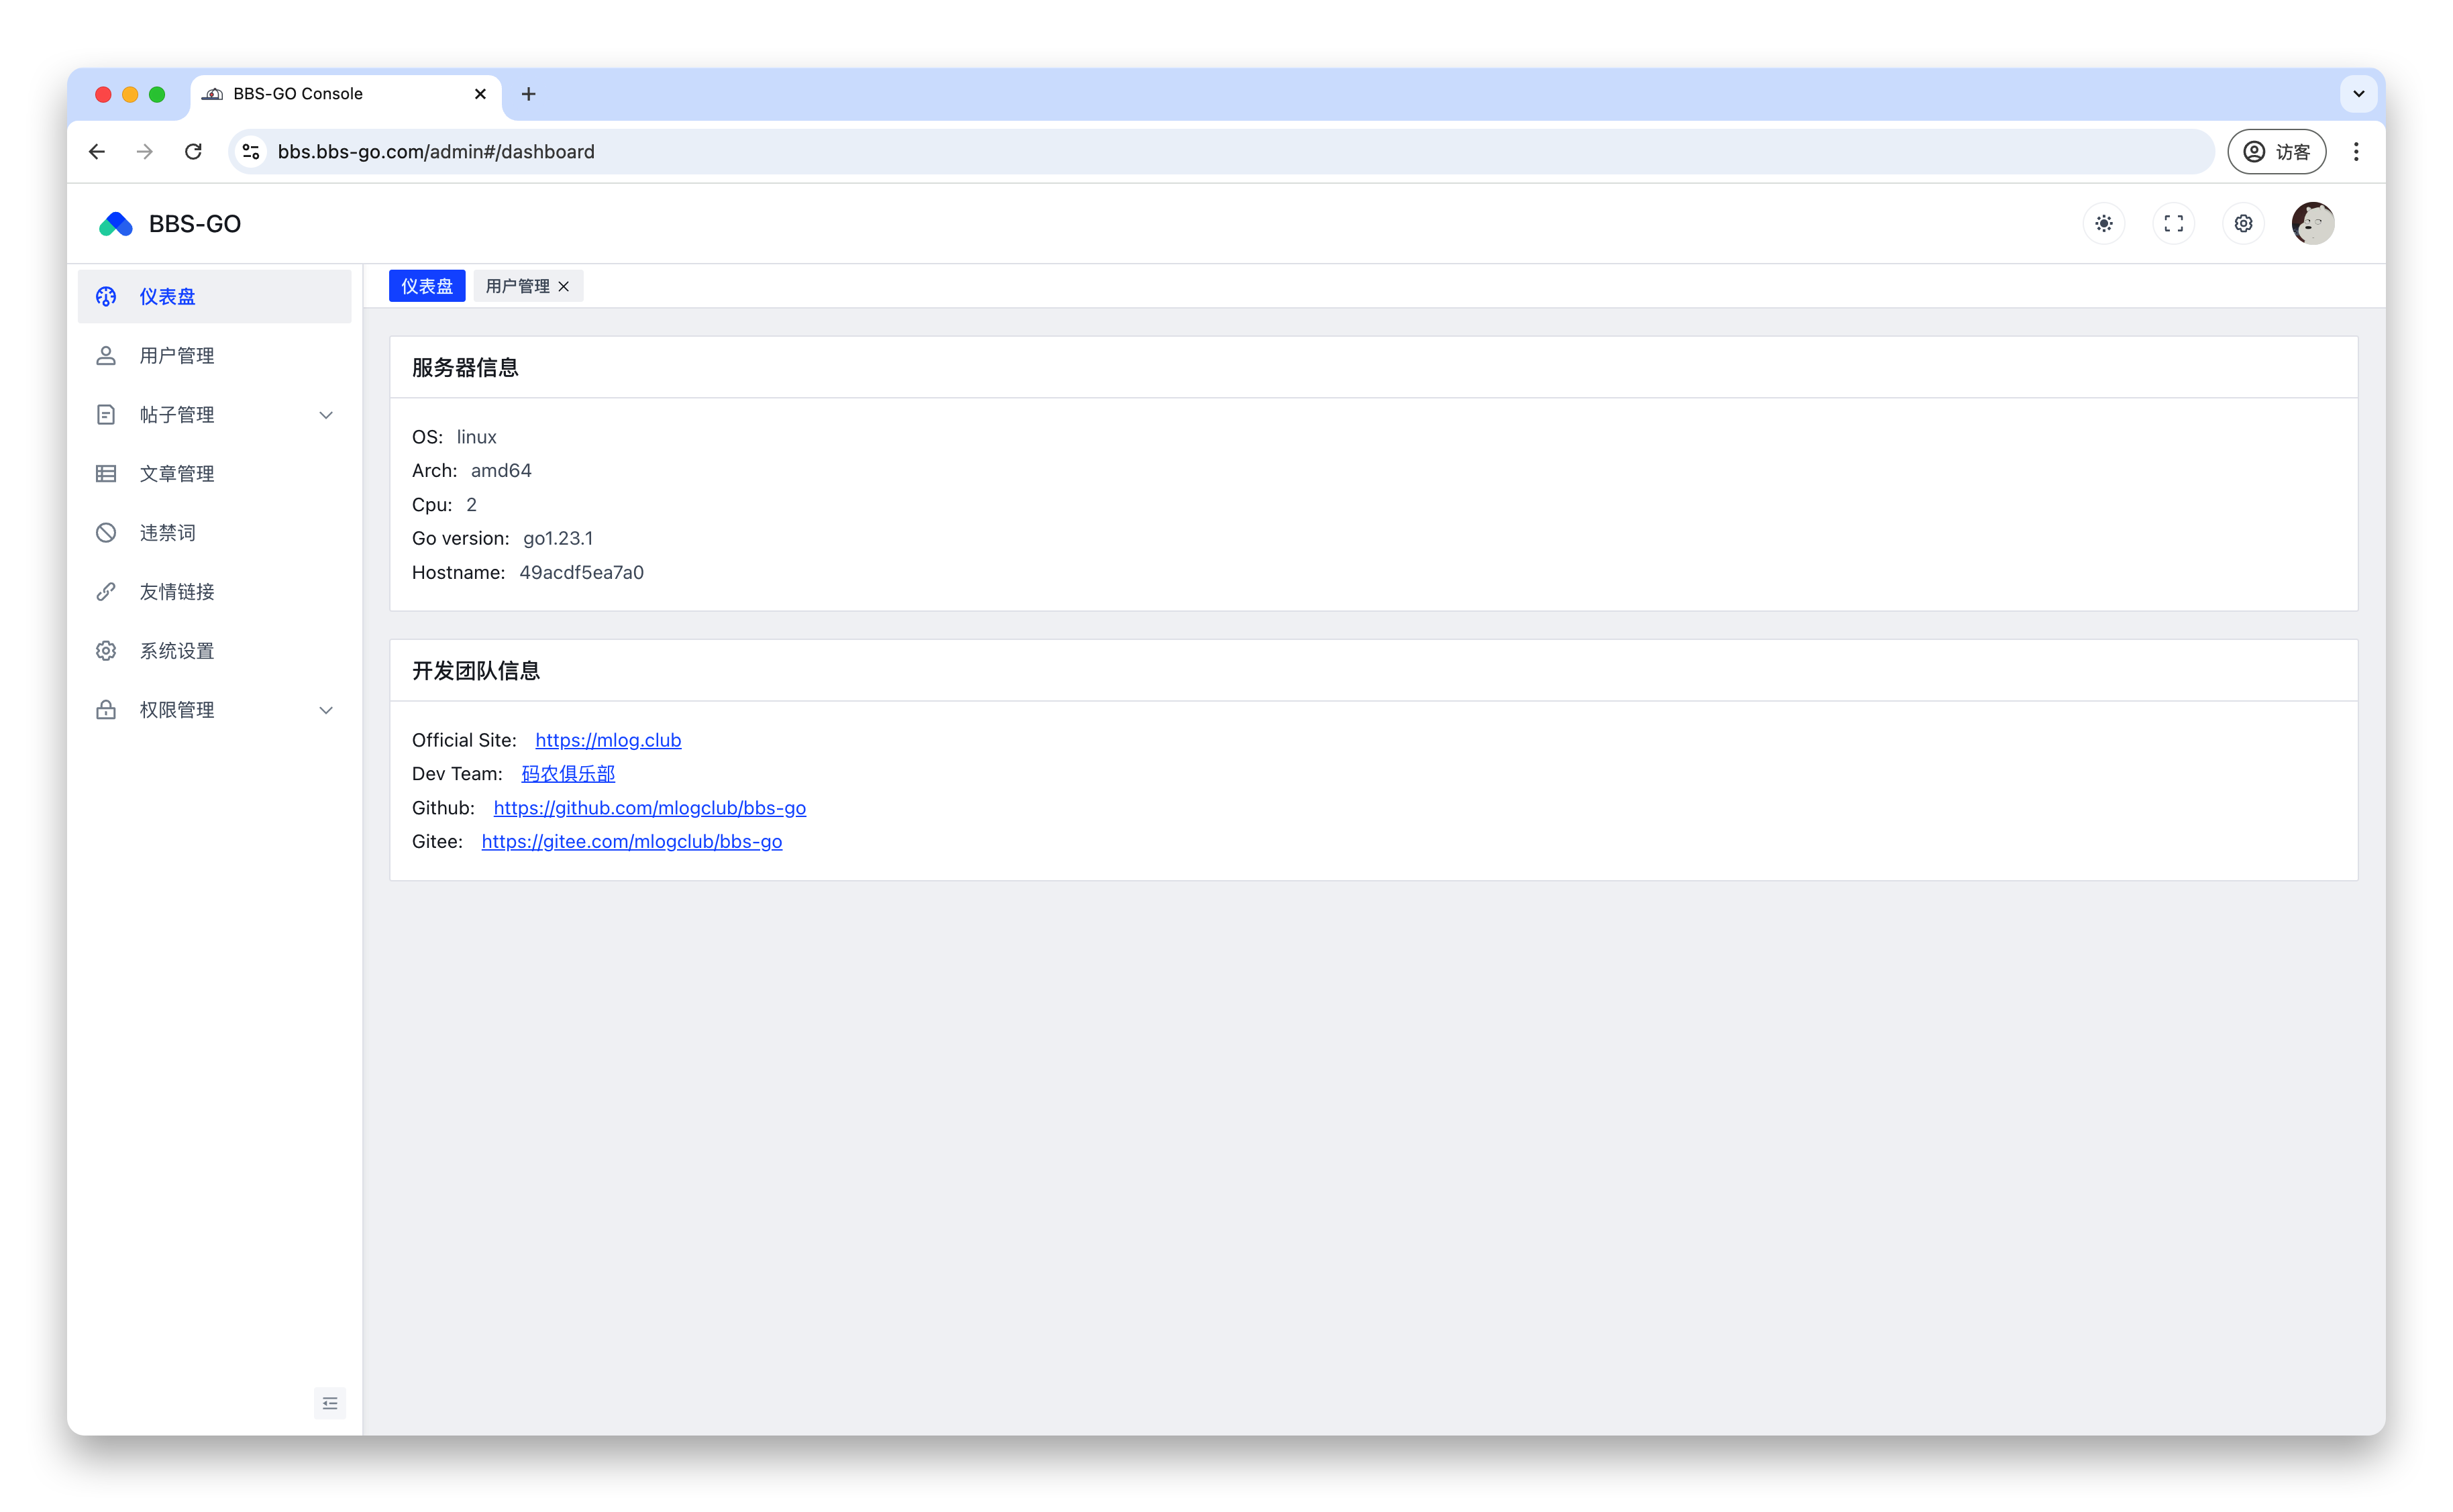Open 违禁词 forbidden words page
This screenshot has height=1512, width=2453.
coord(214,532)
